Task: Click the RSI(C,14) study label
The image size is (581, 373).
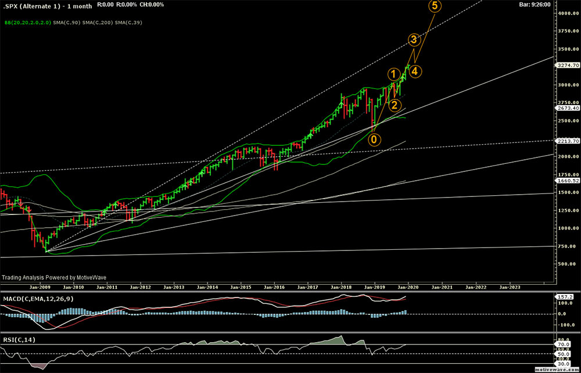Action: [x=19, y=339]
